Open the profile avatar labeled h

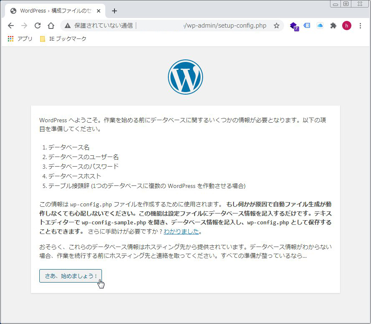pos(347,26)
